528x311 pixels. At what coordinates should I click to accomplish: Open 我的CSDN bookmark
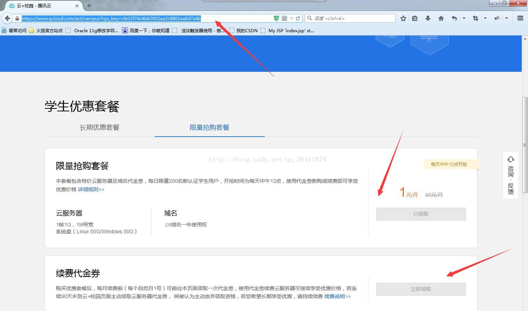point(243,31)
